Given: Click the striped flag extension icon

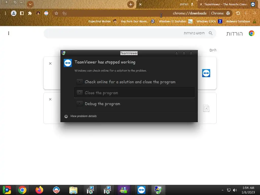Looking at the screenshot, I should pos(46,13).
